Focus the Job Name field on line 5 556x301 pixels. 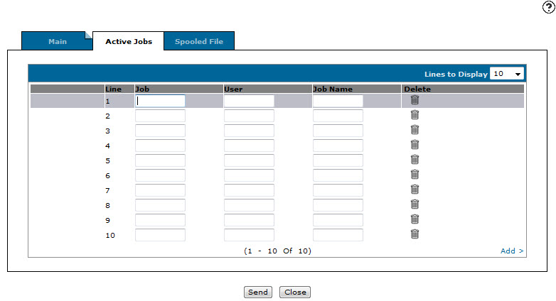[338, 160]
